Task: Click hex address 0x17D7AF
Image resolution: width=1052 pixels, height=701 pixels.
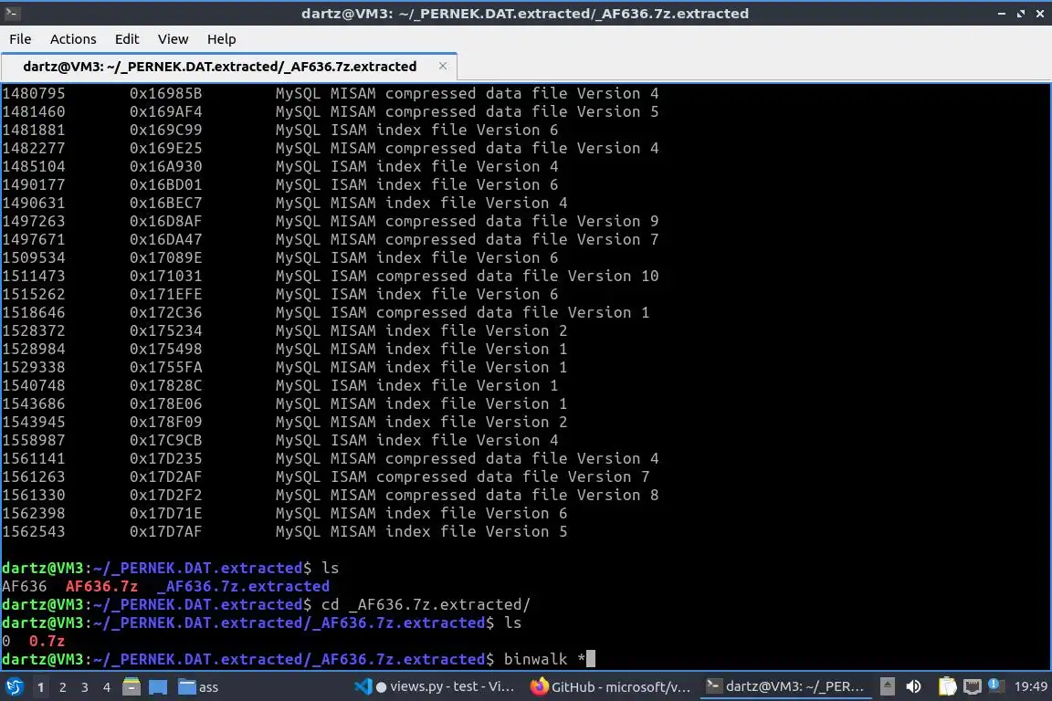Action: pos(165,531)
